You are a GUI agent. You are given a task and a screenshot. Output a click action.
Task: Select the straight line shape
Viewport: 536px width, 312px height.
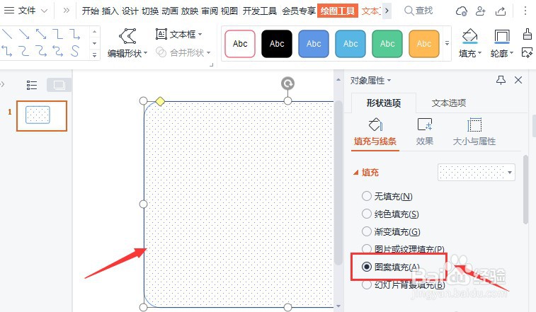click(7, 34)
